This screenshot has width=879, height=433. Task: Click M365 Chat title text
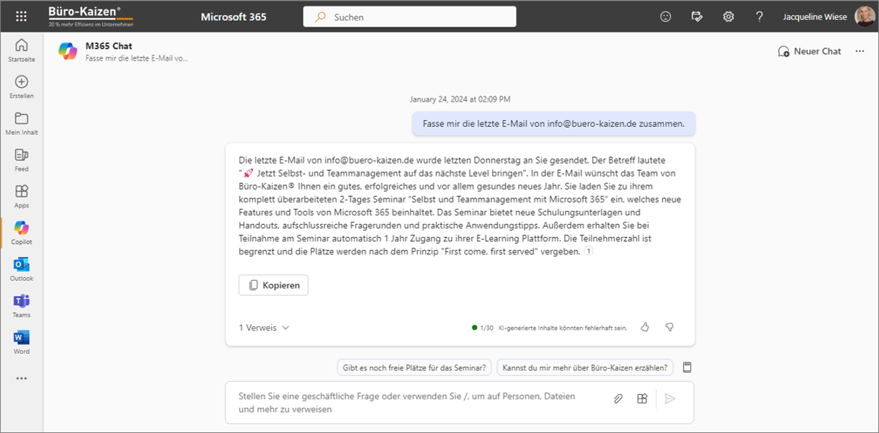(109, 46)
